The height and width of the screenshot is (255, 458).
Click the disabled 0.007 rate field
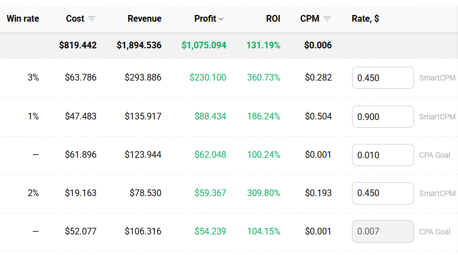[383, 232]
